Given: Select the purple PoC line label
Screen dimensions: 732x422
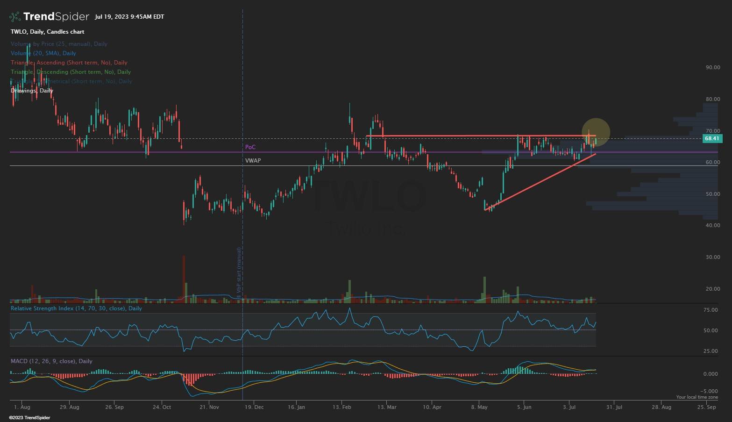Looking at the screenshot, I should click(x=250, y=147).
